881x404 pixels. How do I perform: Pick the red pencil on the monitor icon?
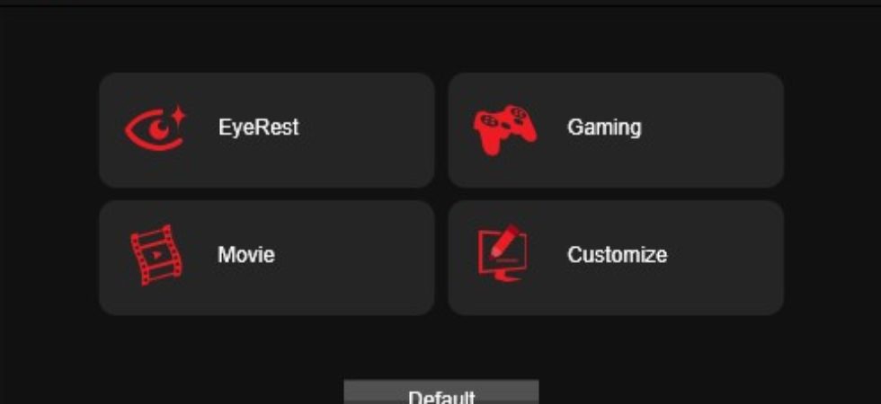504,241
